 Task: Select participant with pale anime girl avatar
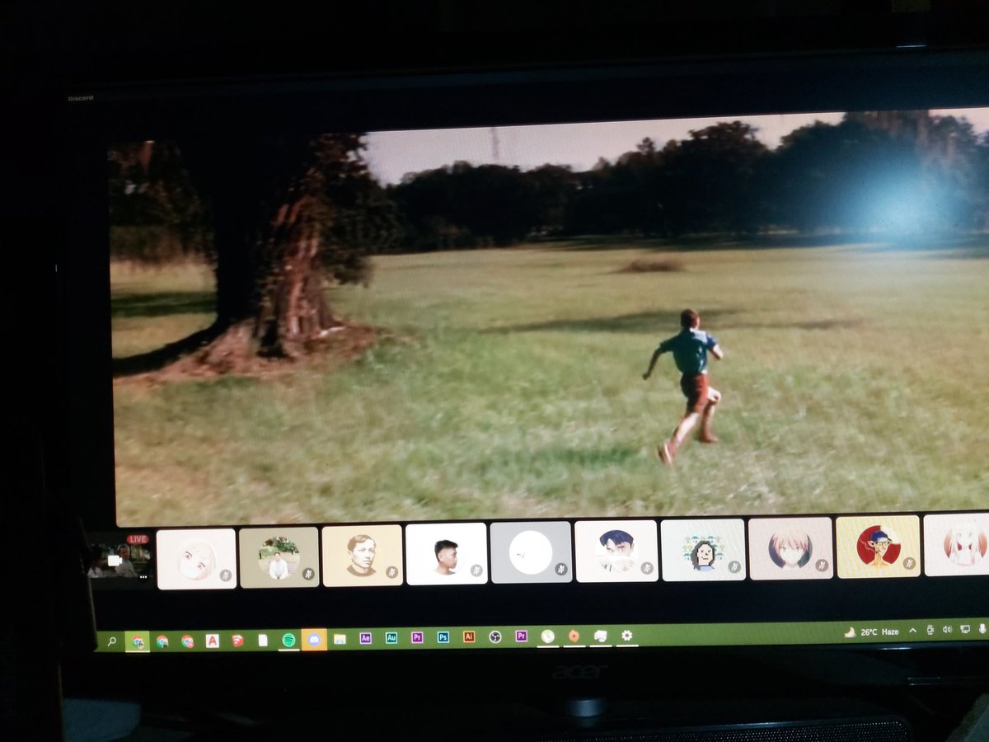click(x=196, y=559)
